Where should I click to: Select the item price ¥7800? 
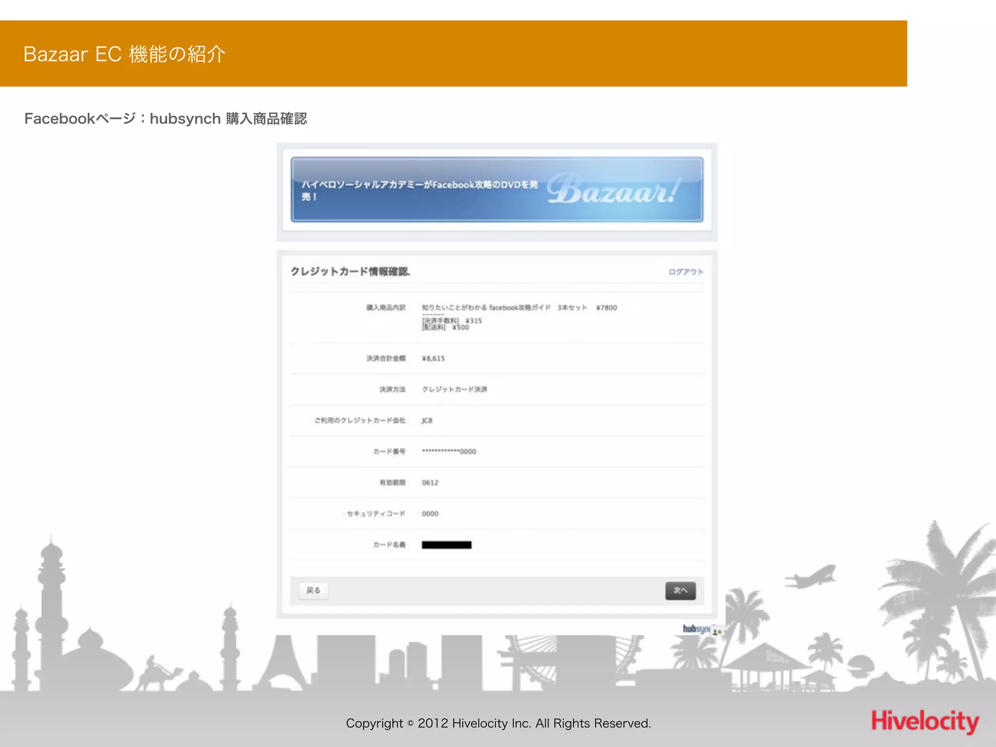pos(606,308)
